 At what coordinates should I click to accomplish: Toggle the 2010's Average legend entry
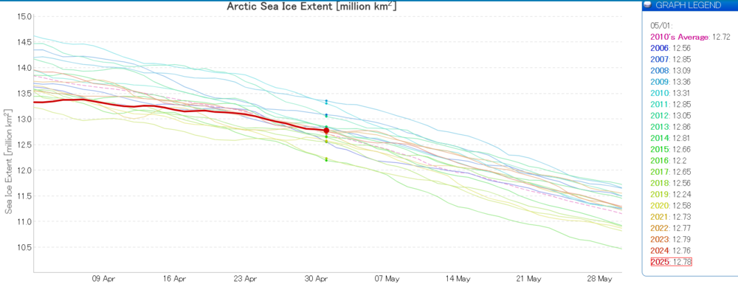coord(680,36)
